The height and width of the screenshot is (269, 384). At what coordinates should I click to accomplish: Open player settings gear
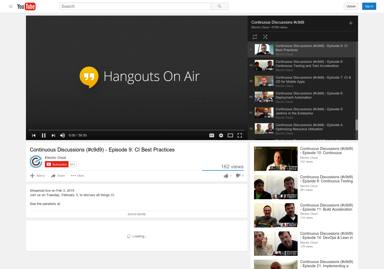(x=221, y=135)
